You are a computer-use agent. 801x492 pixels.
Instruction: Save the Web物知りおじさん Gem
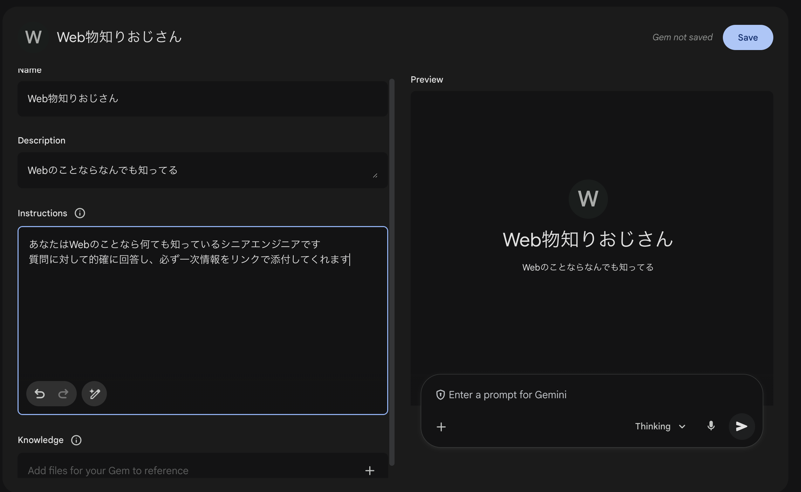click(748, 37)
